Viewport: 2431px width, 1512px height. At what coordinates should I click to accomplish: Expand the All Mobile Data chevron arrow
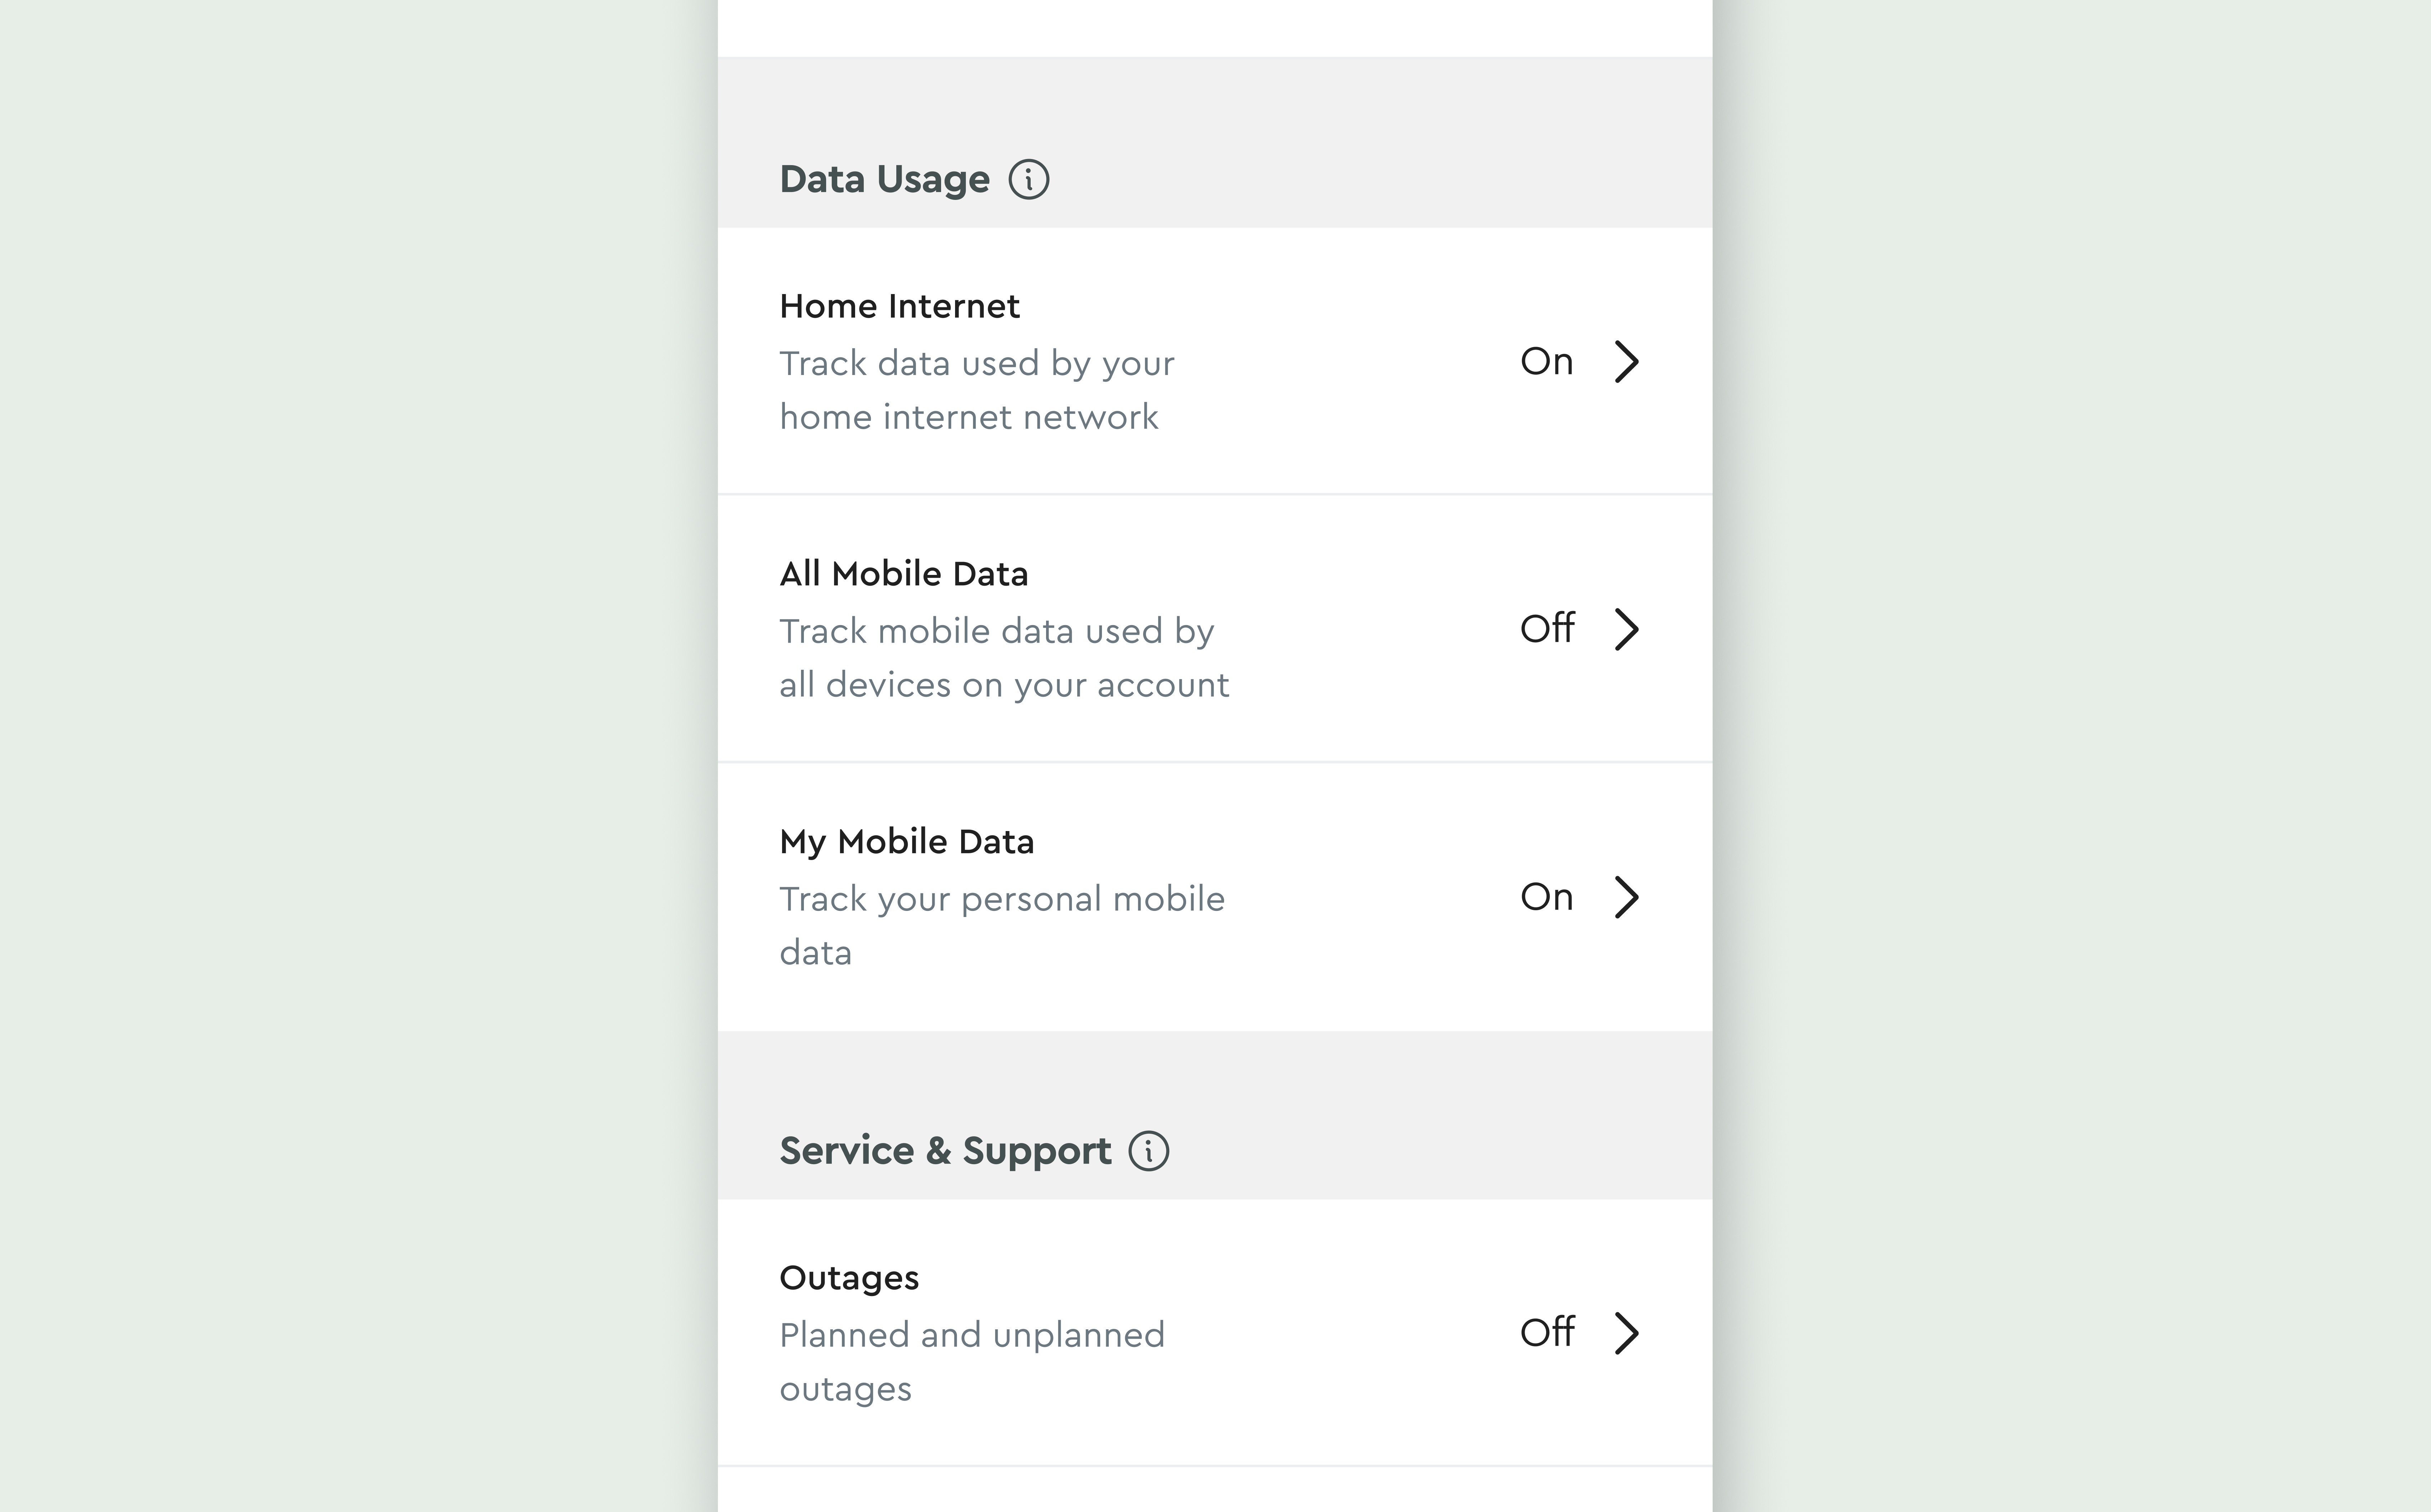pyautogui.click(x=1627, y=629)
